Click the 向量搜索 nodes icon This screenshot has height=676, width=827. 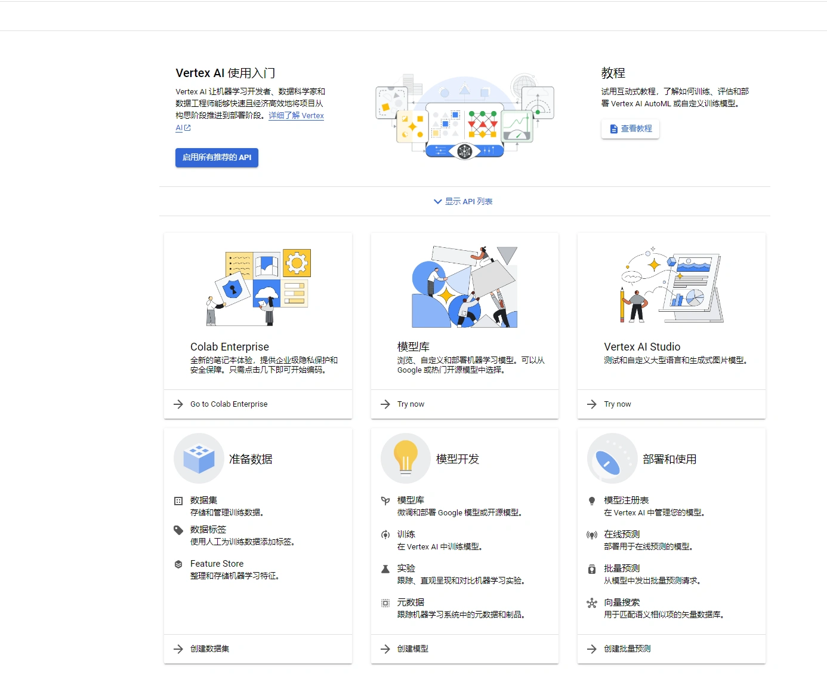[x=592, y=603]
